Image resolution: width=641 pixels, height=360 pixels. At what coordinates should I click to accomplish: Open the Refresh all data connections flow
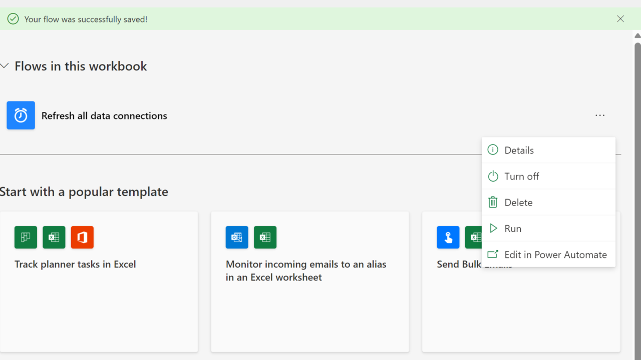104,116
